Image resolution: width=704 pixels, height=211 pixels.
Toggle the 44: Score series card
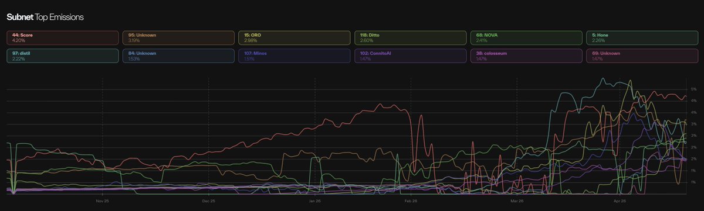click(62, 37)
